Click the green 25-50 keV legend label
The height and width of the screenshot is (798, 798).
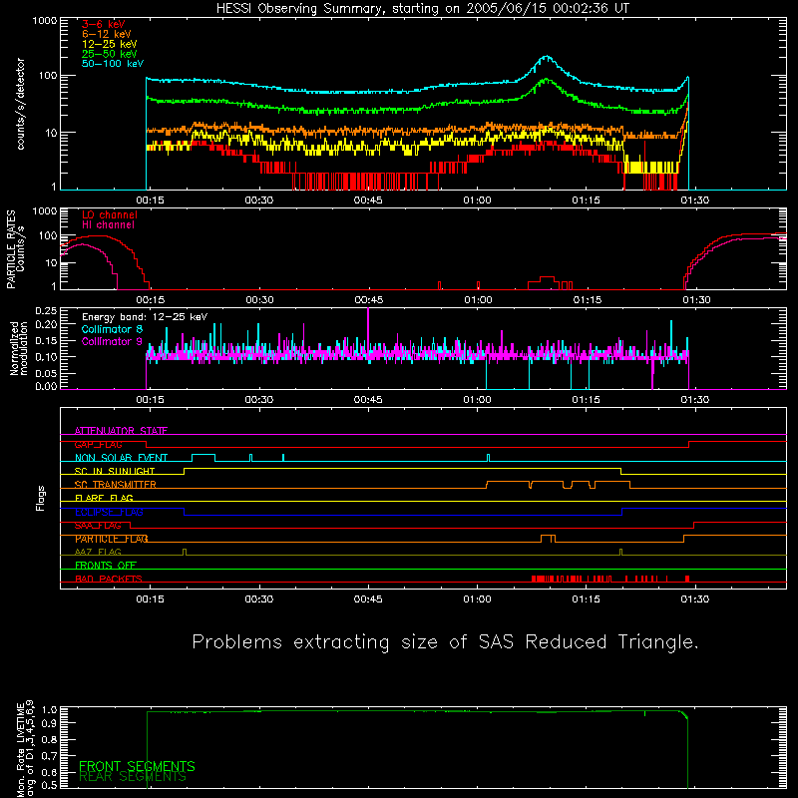coord(110,54)
